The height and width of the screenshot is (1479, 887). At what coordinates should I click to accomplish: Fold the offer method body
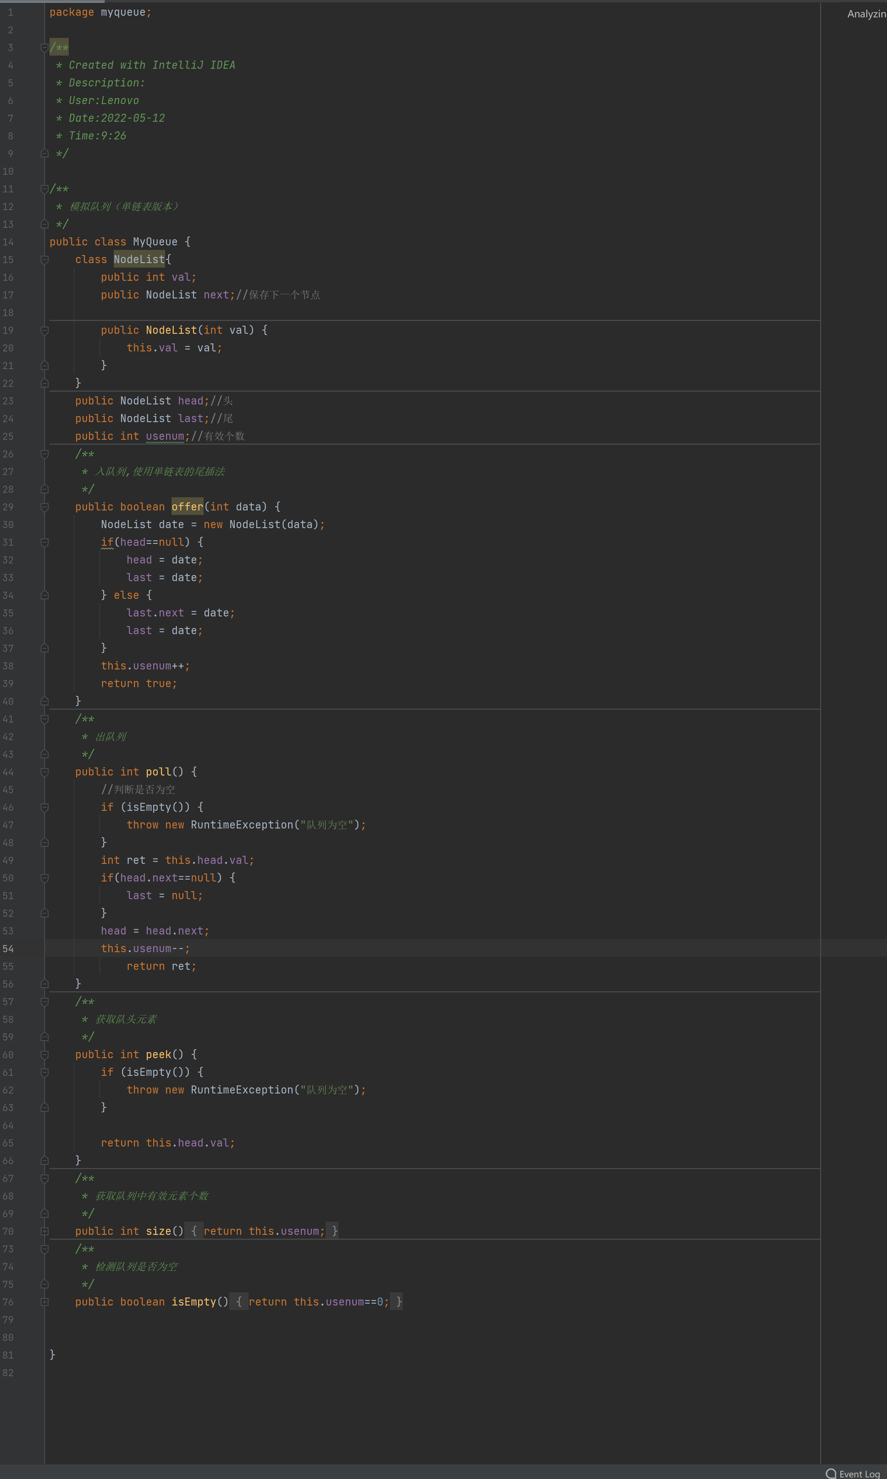click(x=44, y=507)
